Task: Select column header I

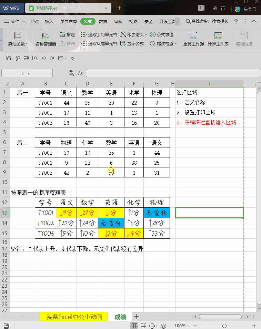Action: click(209, 84)
